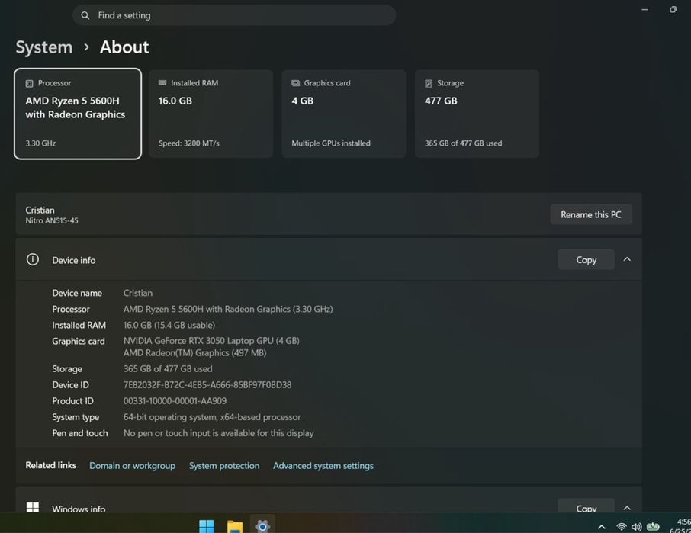Copy the Windows info details
691x533 pixels.
tap(586, 506)
